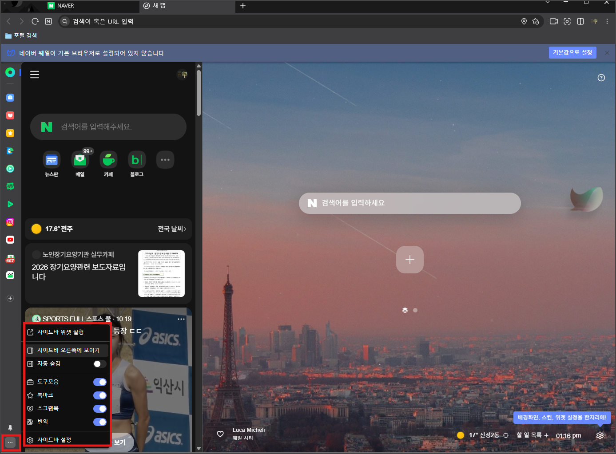
Task: Open the stock chart sidebar icon
Action: pos(10,275)
